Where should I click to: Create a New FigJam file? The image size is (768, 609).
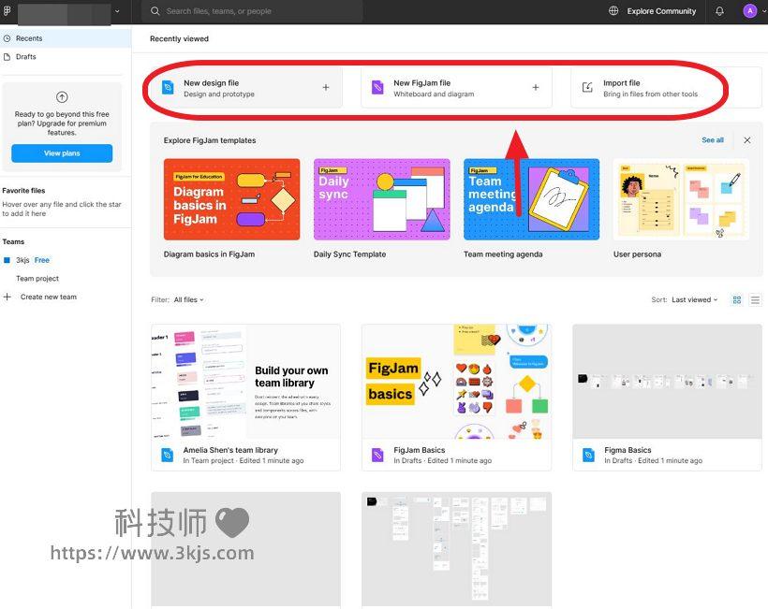tap(456, 88)
